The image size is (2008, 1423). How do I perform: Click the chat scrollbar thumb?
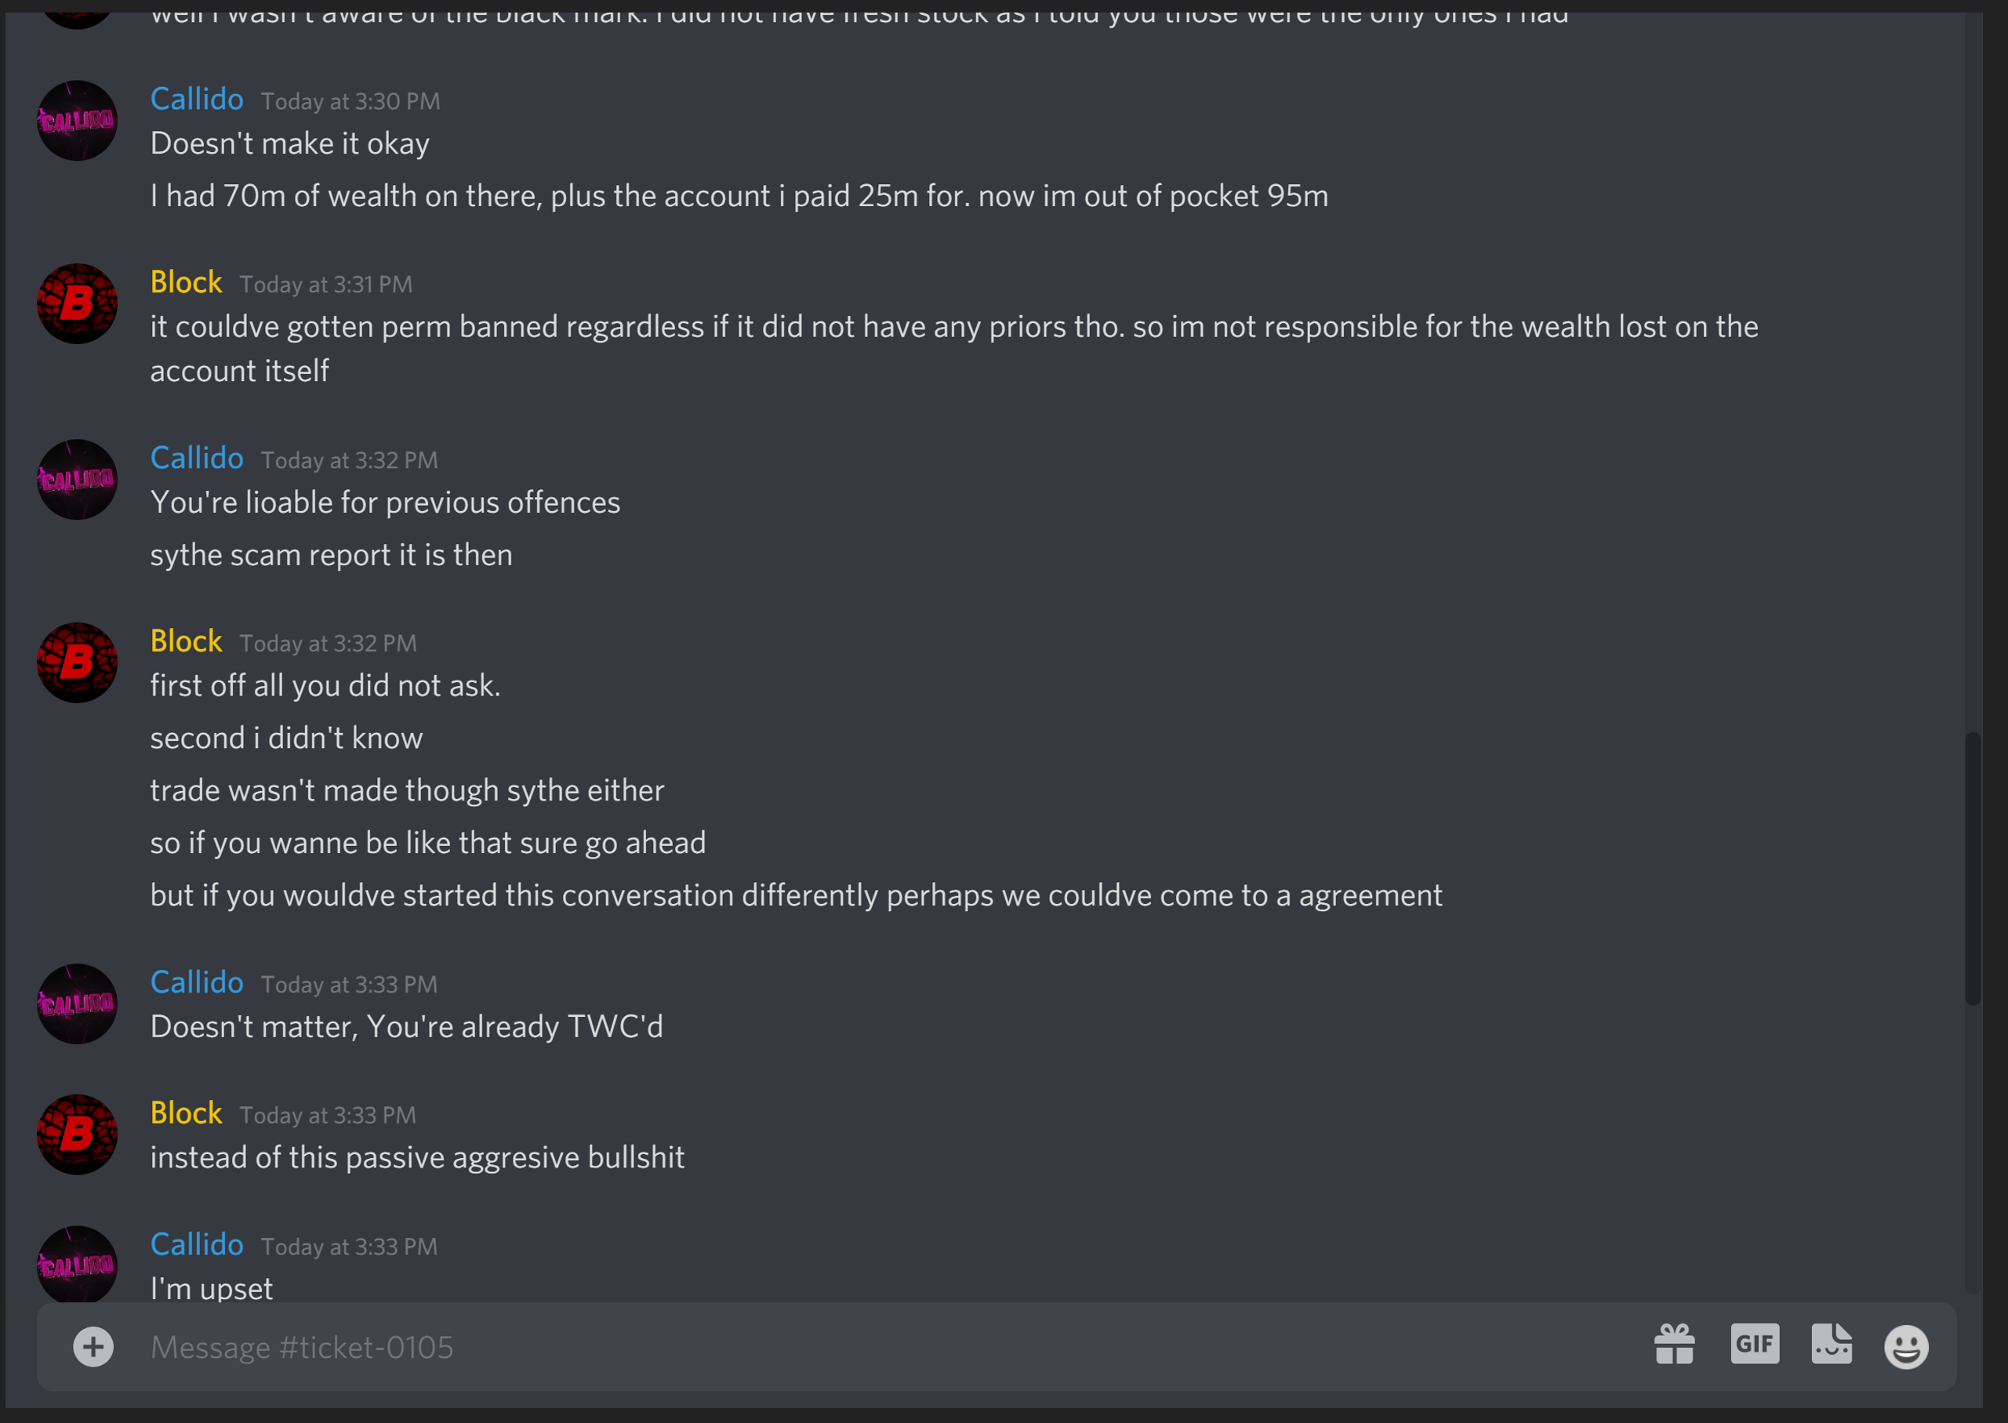point(1972,869)
